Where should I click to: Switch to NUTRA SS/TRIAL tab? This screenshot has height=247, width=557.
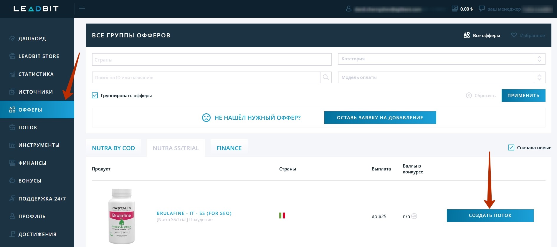(x=176, y=148)
